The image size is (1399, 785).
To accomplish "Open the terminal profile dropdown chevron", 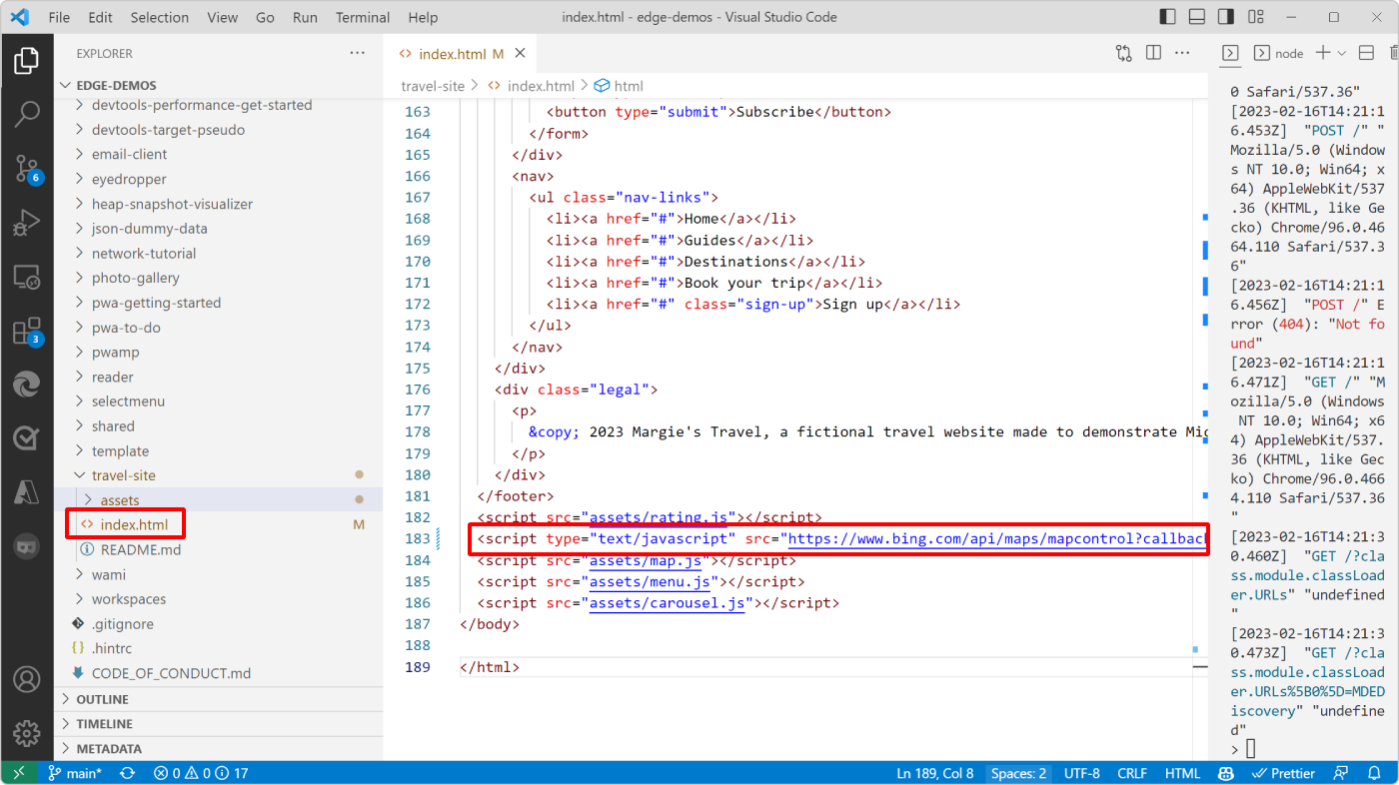I will (1341, 52).
